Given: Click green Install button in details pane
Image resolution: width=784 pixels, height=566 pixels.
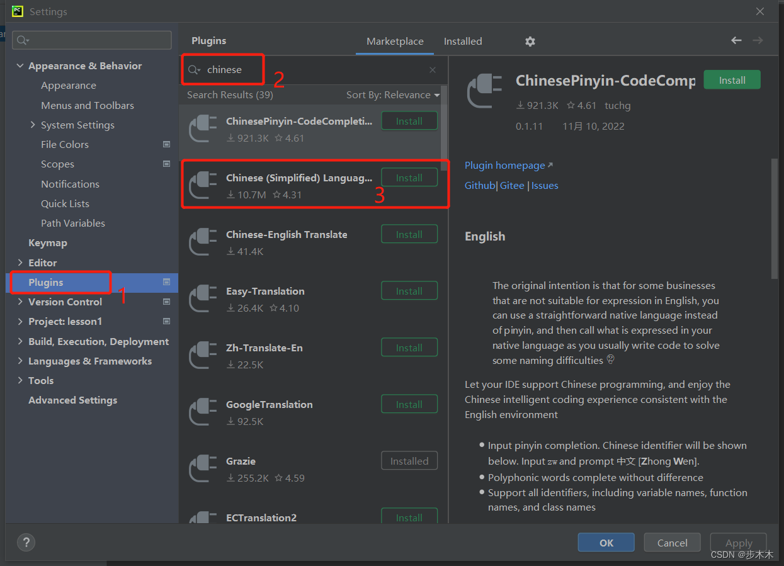Looking at the screenshot, I should (x=732, y=80).
